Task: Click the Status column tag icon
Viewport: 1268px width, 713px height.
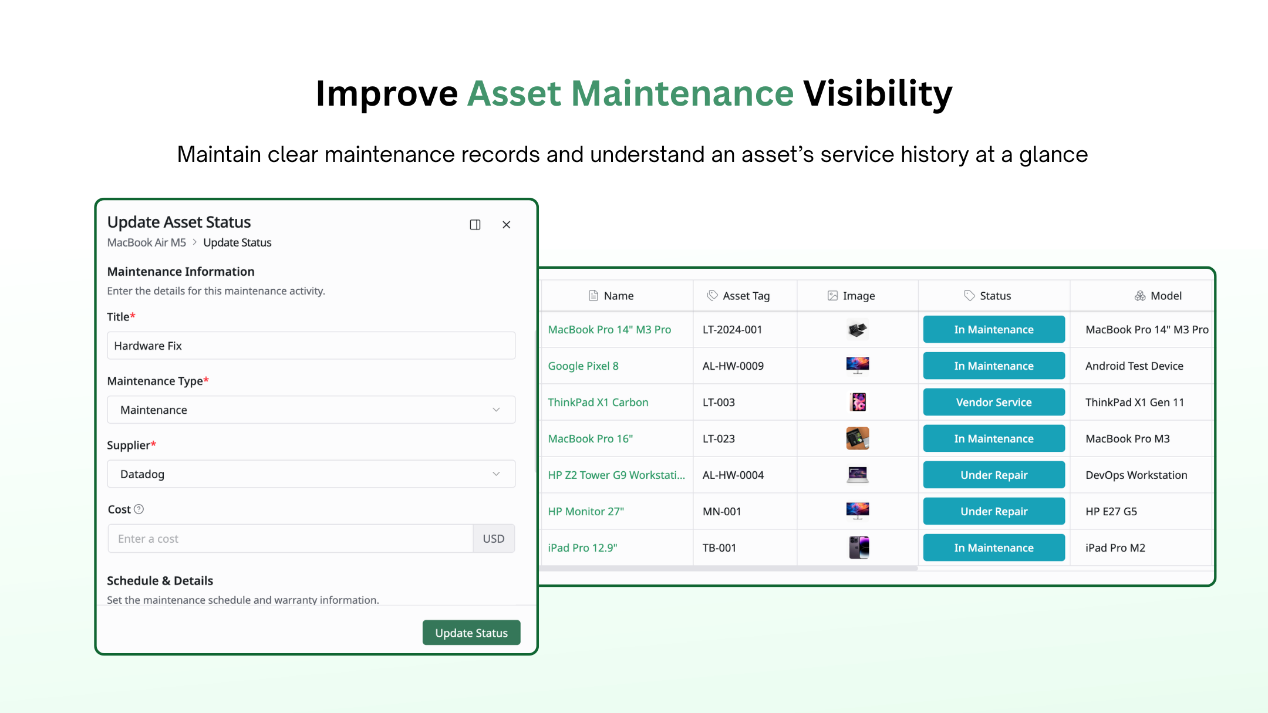Action: 969,296
